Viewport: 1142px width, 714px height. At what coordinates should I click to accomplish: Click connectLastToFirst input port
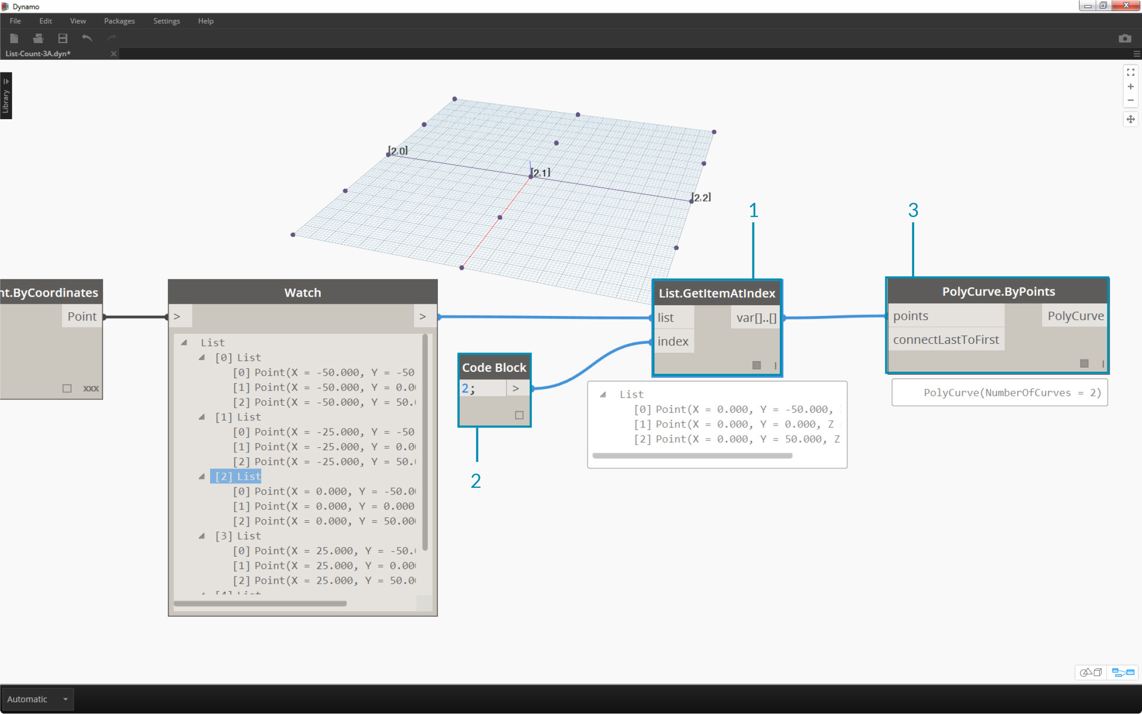click(946, 340)
